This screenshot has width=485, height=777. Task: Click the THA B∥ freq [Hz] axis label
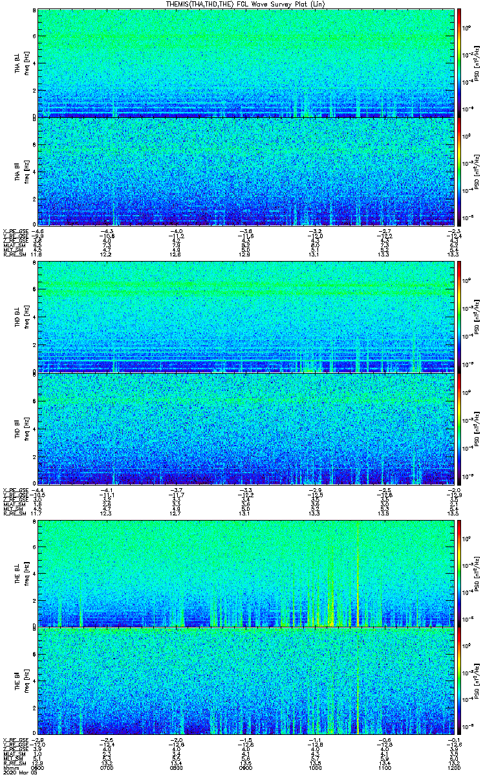[23, 171]
